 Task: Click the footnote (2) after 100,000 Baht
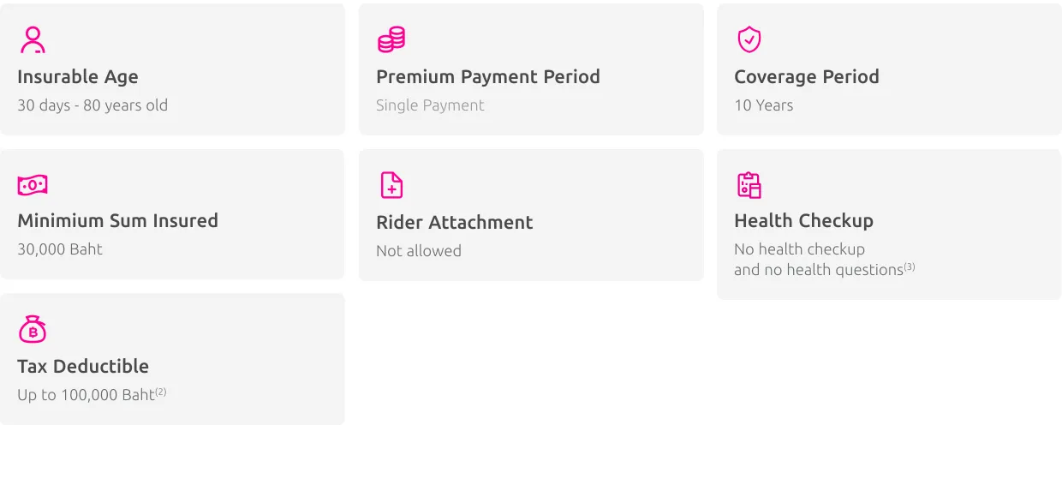[161, 392]
